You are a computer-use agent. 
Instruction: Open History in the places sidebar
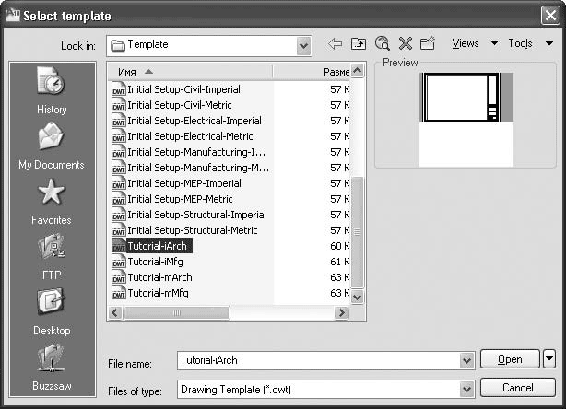pos(52,90)
